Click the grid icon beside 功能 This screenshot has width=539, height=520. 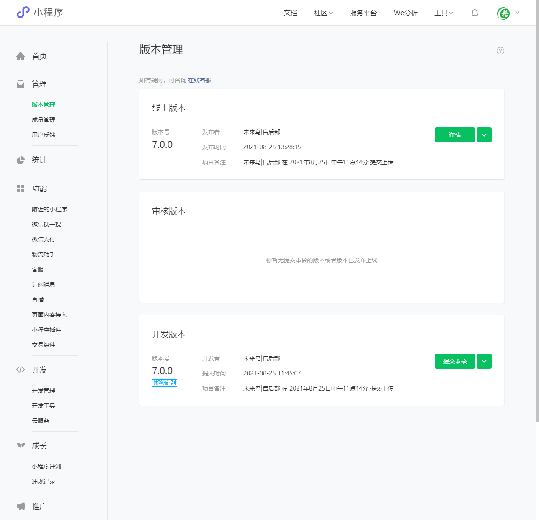click(x=21, y=189)
